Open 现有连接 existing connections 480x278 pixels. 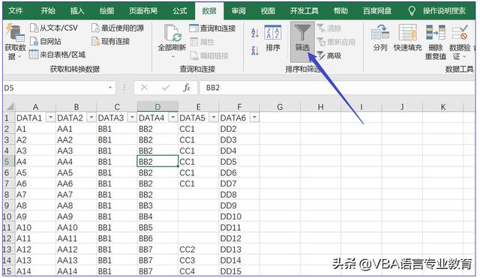(111, 41)
